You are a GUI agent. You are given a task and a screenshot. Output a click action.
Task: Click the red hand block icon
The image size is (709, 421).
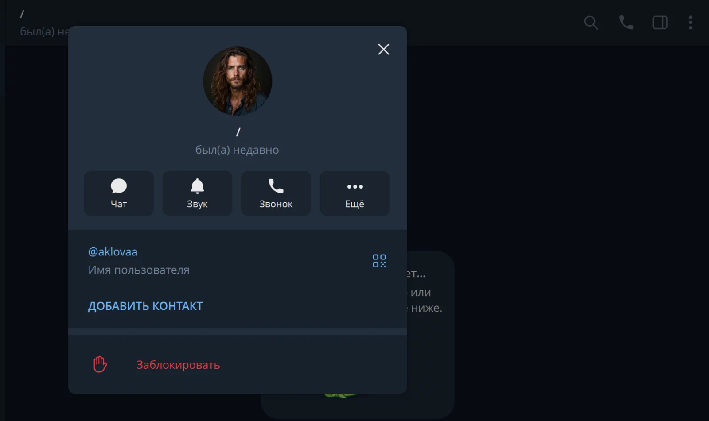100,364
